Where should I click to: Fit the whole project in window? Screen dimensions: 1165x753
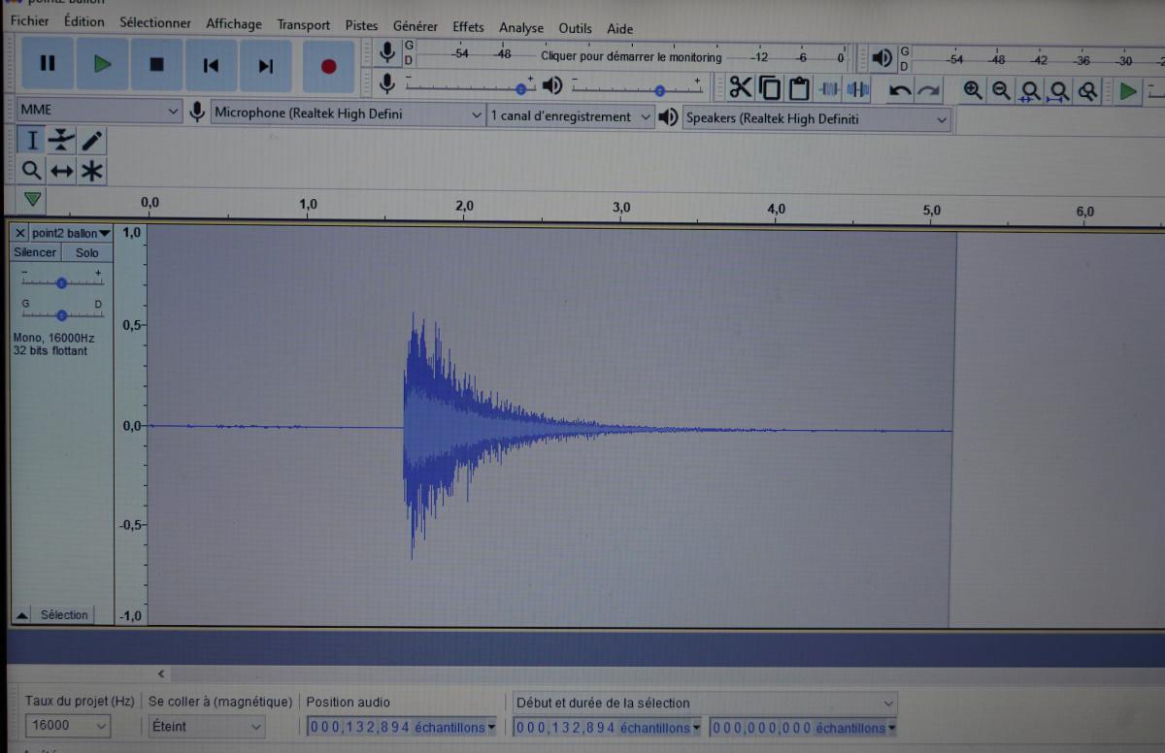coord(1059,91)
